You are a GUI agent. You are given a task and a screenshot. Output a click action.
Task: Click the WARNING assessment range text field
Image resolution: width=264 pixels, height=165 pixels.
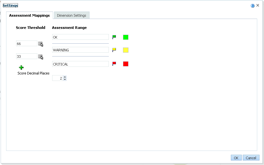tap(80, 50)
